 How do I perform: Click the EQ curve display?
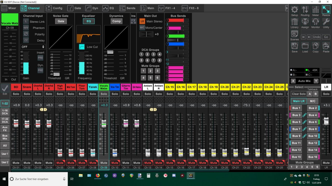(88, 34)
